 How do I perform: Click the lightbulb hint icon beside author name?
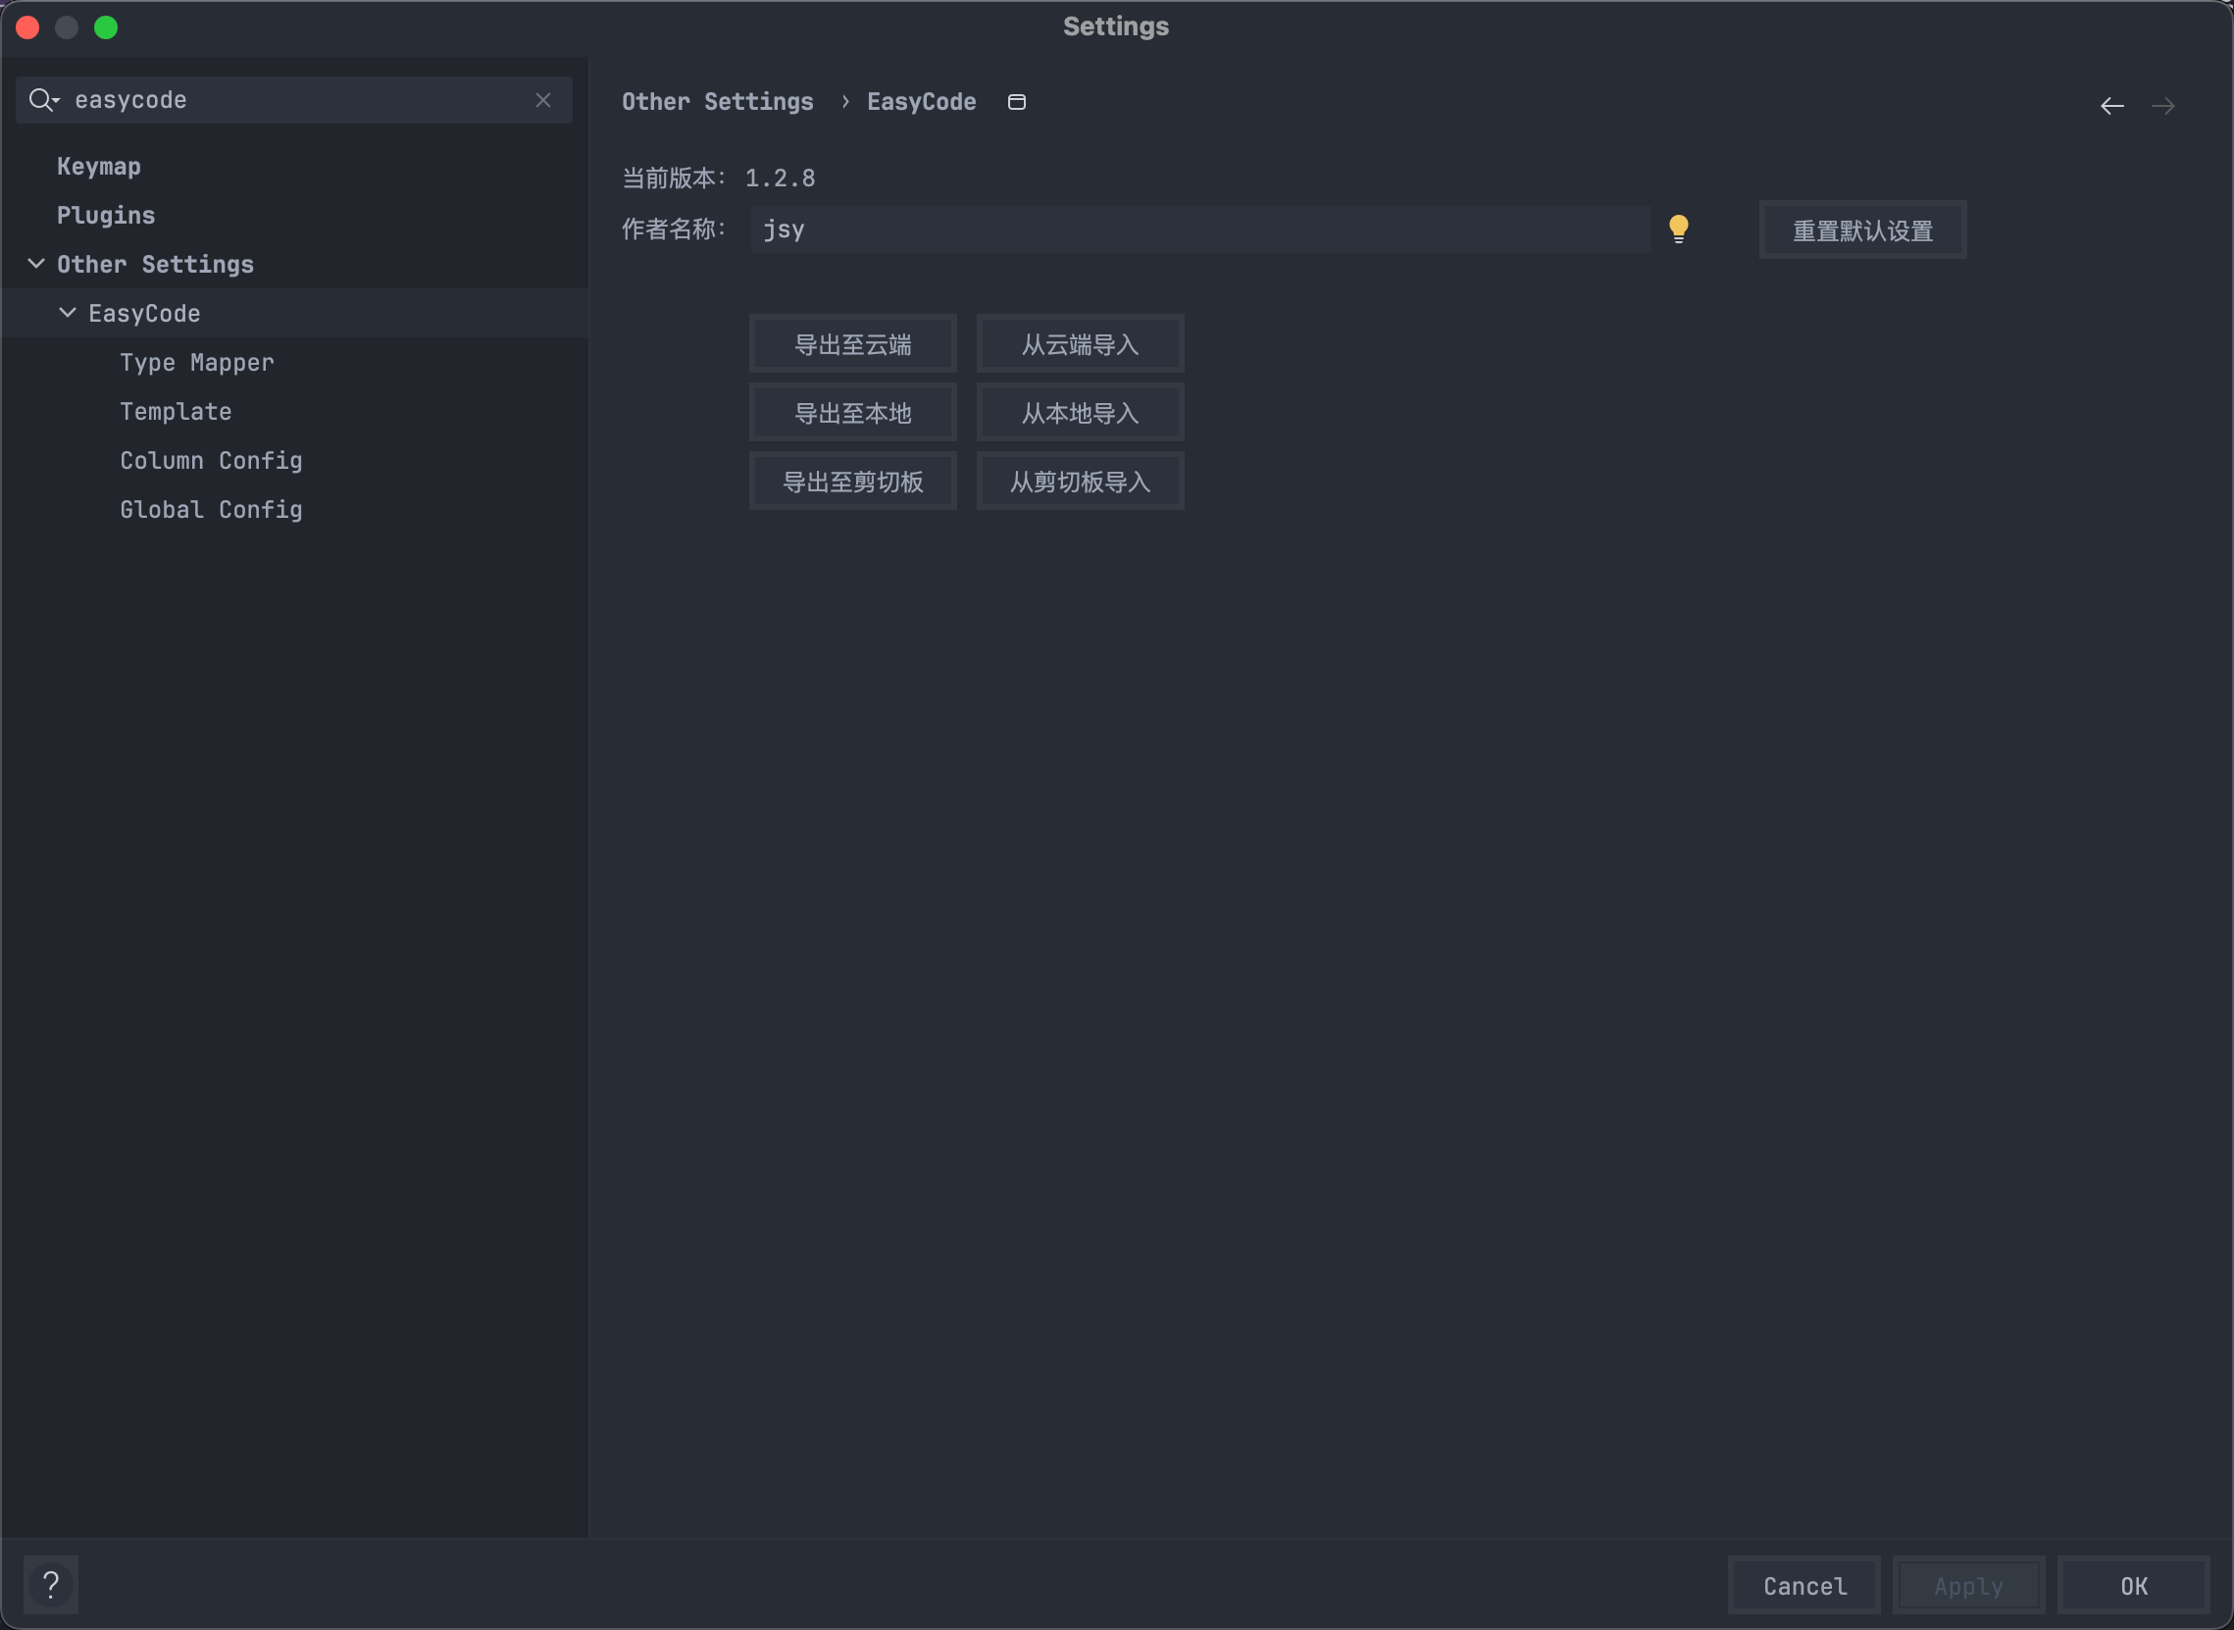click(1678, 229)
